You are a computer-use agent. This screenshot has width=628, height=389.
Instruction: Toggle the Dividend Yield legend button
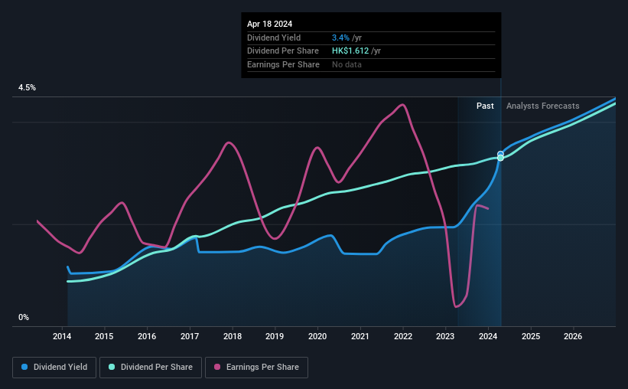click(x=54, y=368)
